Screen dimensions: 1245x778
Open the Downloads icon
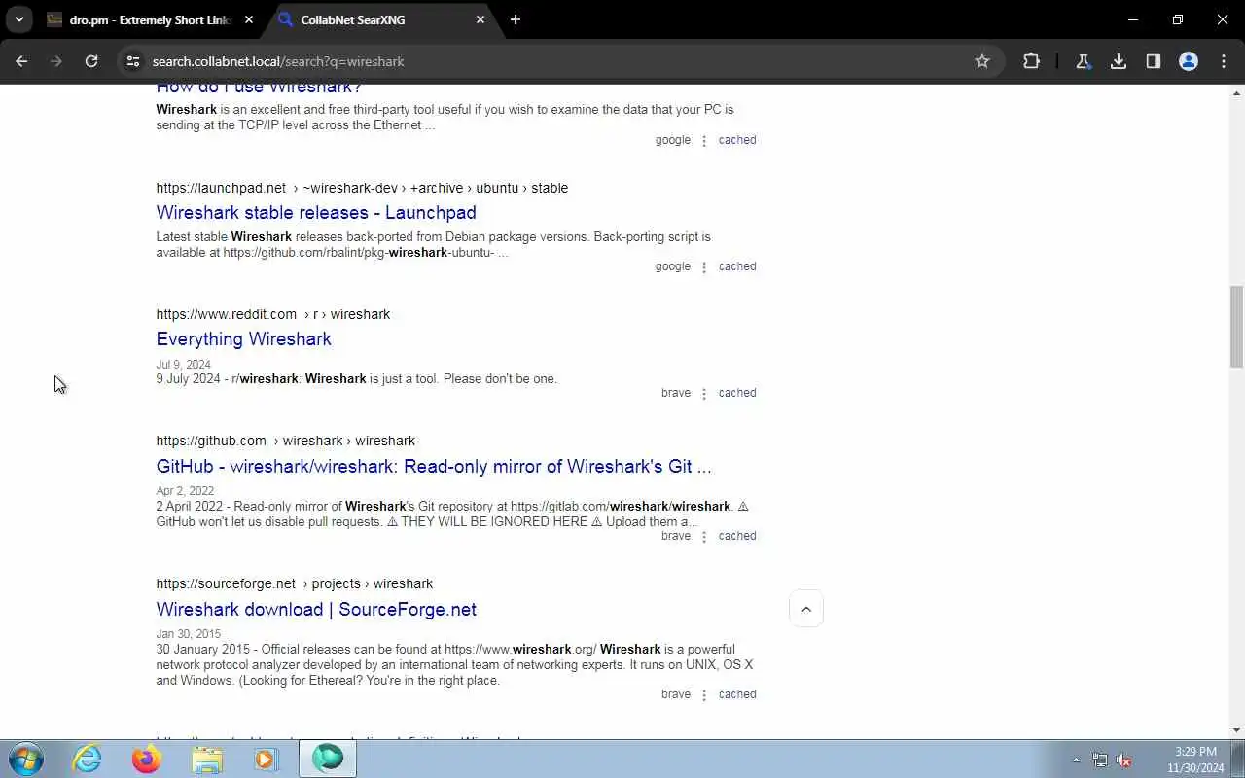coord(1119,61)
